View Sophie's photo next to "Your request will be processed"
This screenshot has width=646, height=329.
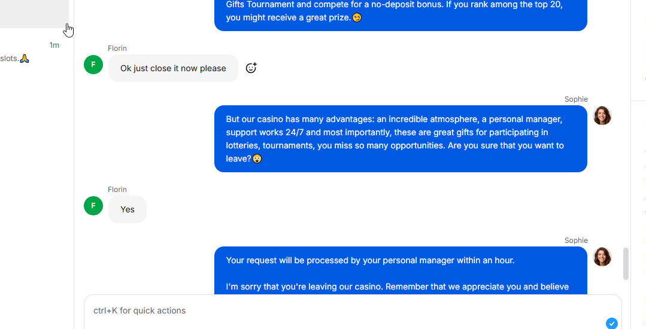click(602, 257)
